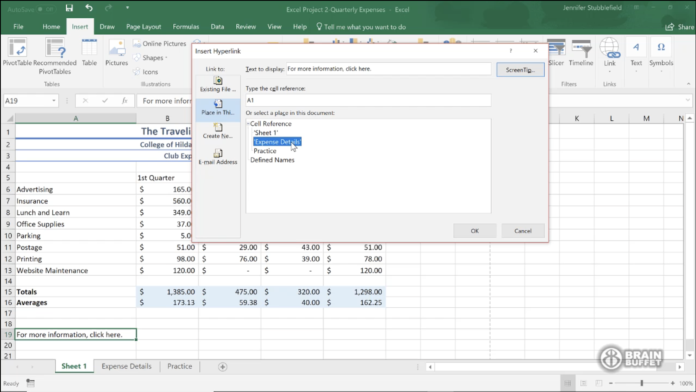
Task: Confirm the hyperlink with OK
Action: click(475, 231)
